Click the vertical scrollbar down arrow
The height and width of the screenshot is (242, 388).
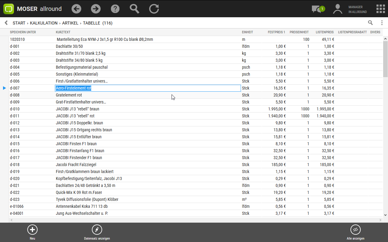pos(385,215)
